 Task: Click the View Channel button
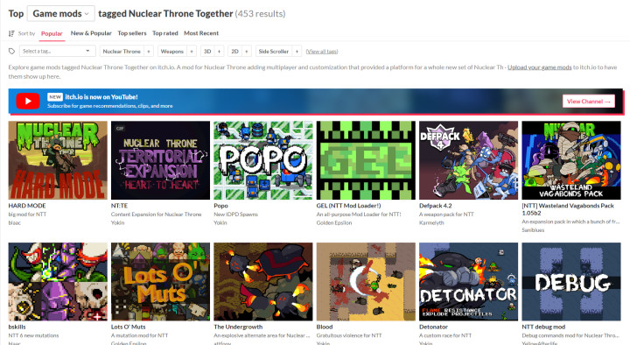(x=589, y=102)
